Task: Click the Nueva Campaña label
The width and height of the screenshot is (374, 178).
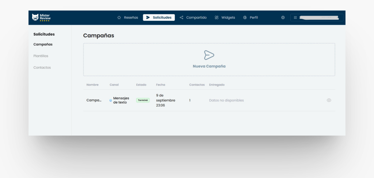Action: pos(209,66)
